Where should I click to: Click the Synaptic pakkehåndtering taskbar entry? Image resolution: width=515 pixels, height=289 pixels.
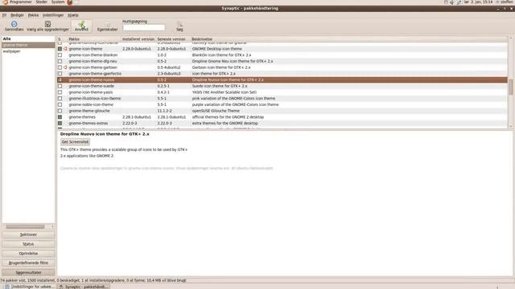pos(84,287)
